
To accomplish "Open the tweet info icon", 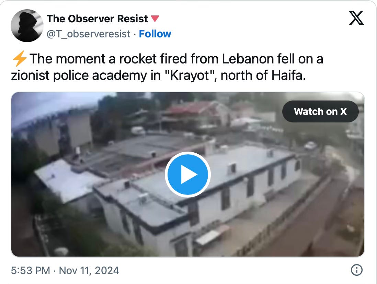I will [356, 270].
